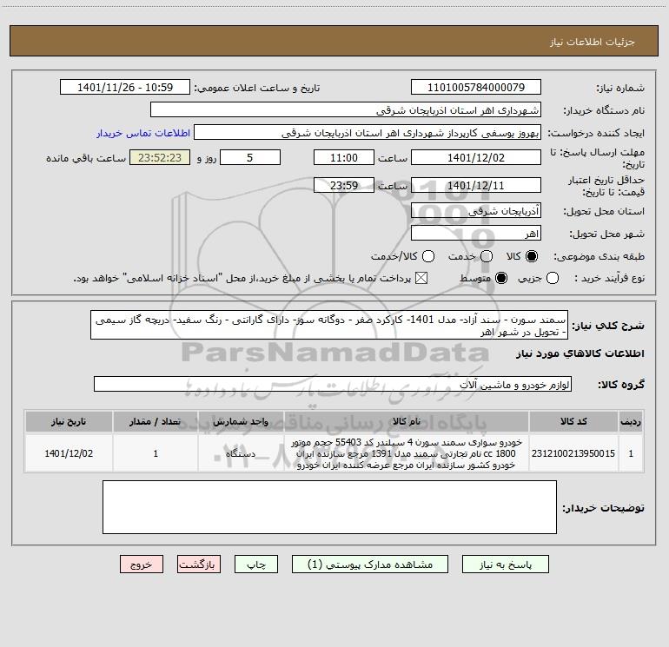Click the تعداد / مقدار column header
669x647 pixels.
pos(156,421)
